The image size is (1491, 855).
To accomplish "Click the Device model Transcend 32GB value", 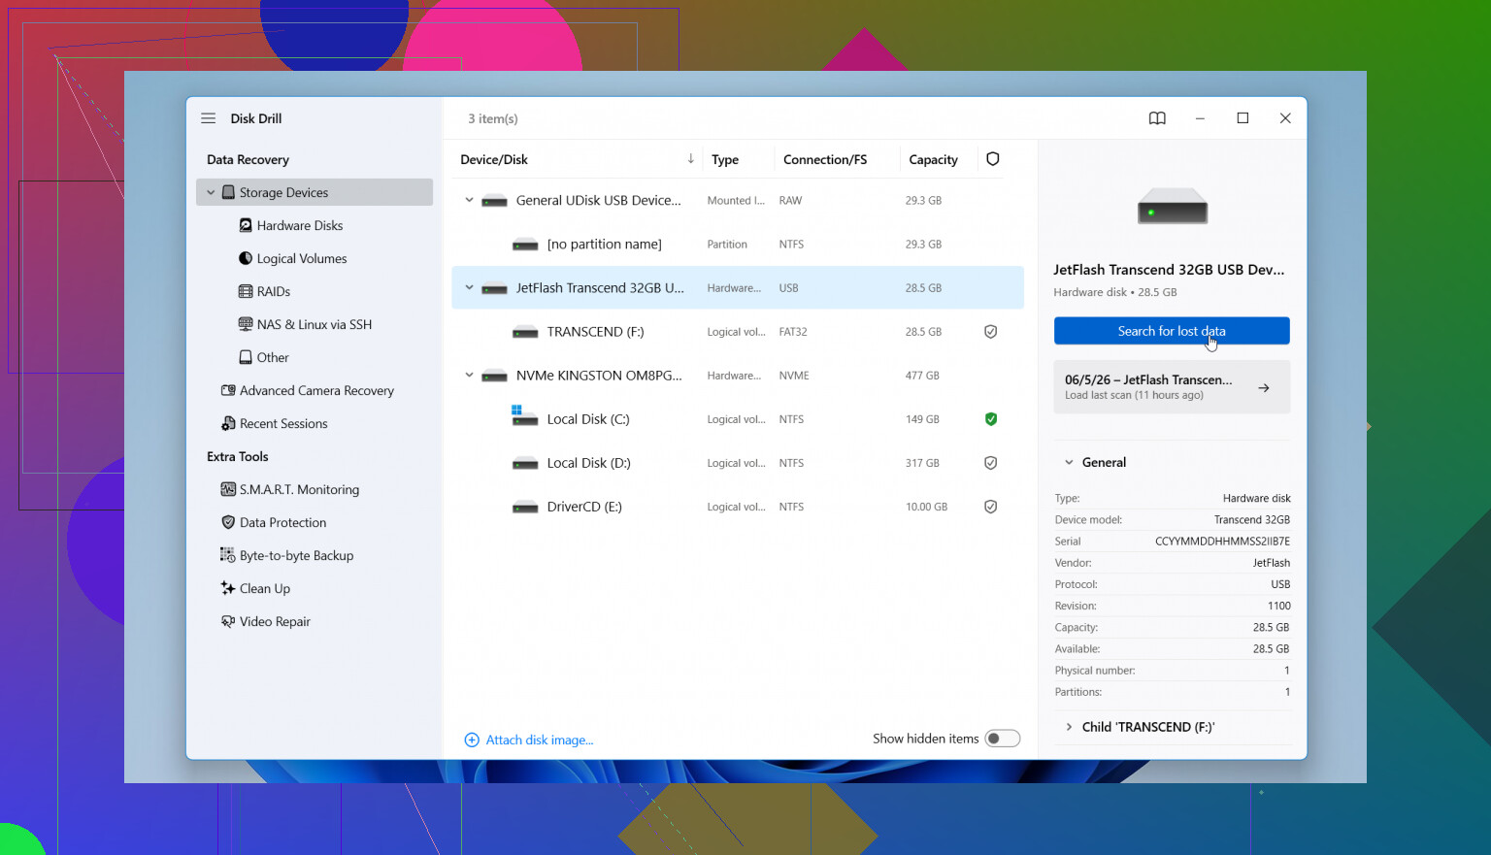I will [x=1251, y=520].
